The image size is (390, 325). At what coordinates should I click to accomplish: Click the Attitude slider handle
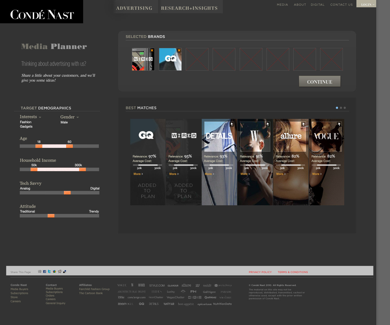click(x=51, y=216)
